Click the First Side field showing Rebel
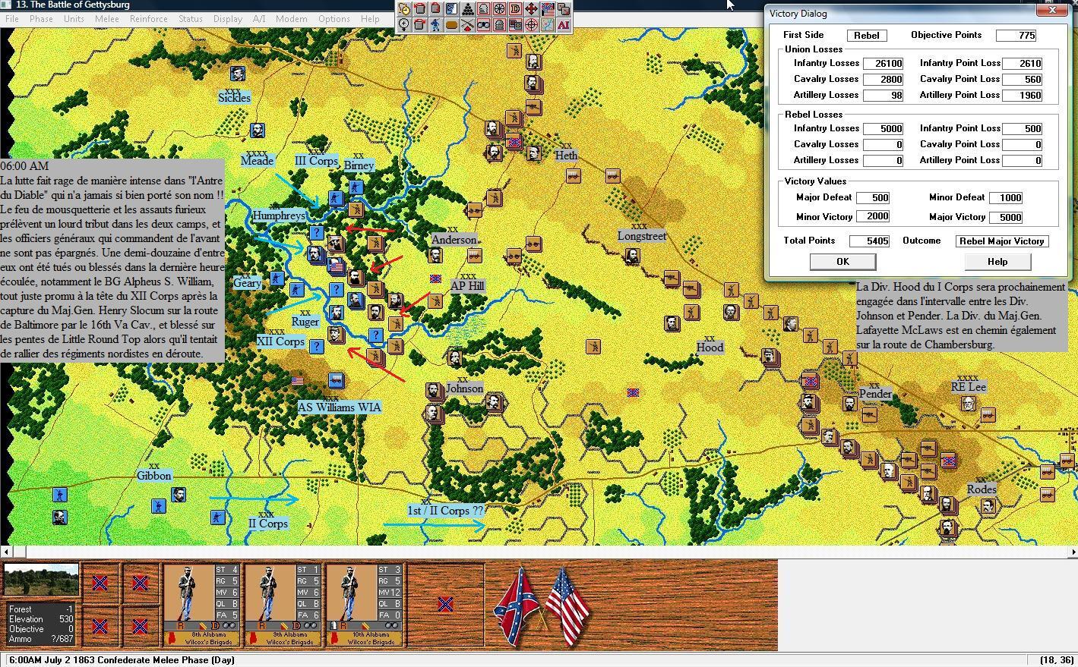 867,35
